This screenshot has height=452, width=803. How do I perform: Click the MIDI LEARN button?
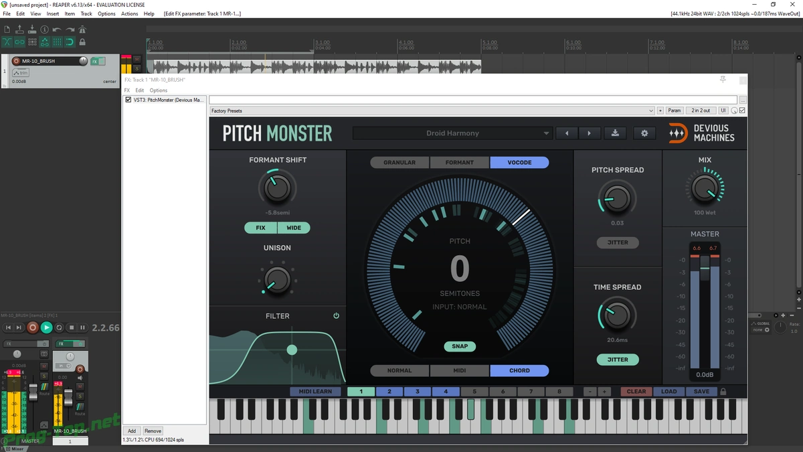point(315,392)
